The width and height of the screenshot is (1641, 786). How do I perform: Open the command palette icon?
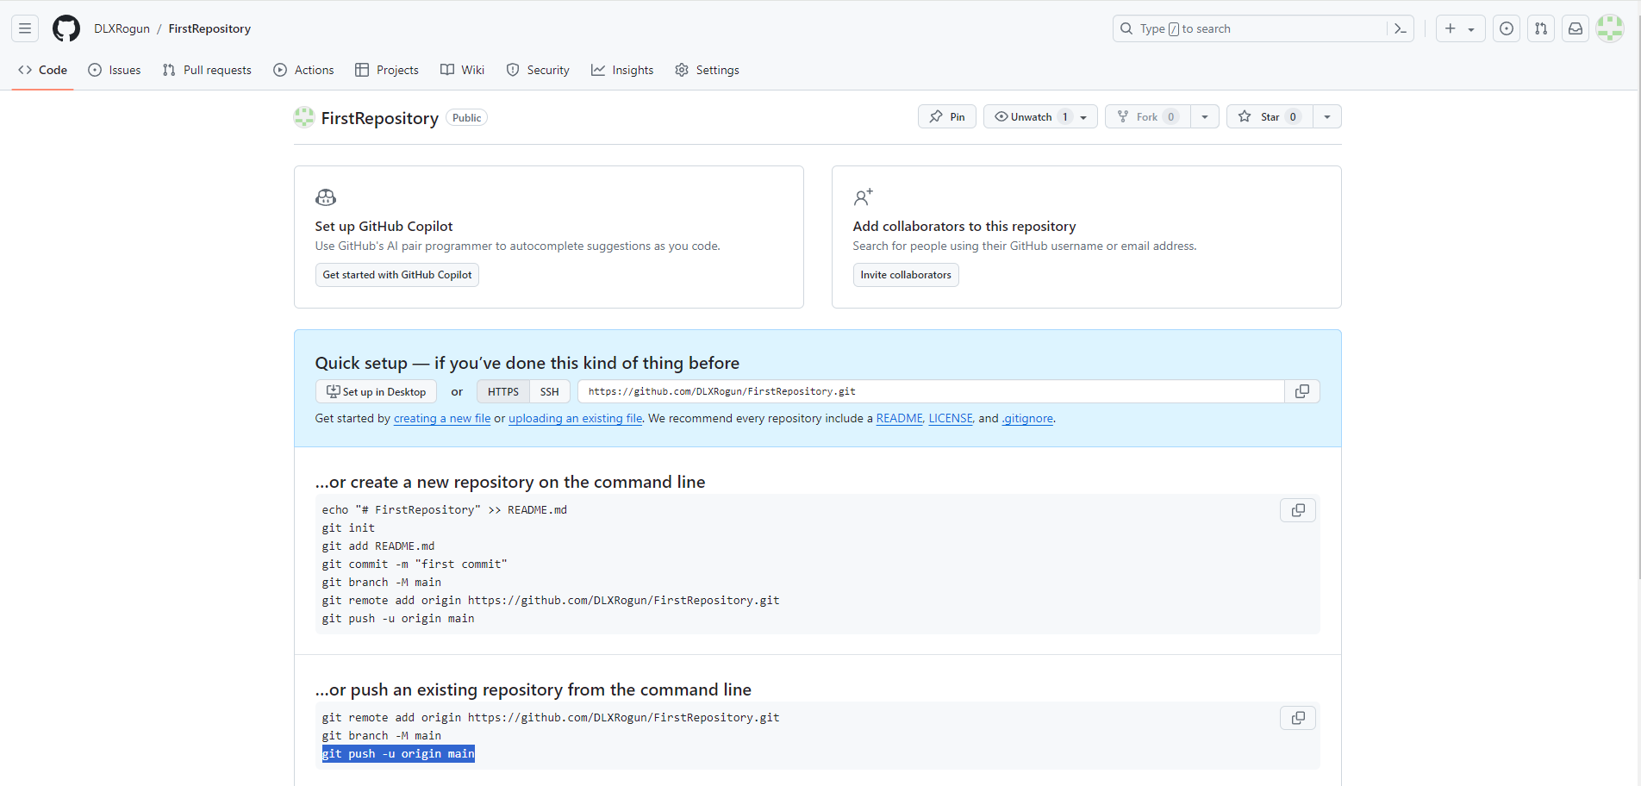pyautogui.click(x=1401, y=28)
